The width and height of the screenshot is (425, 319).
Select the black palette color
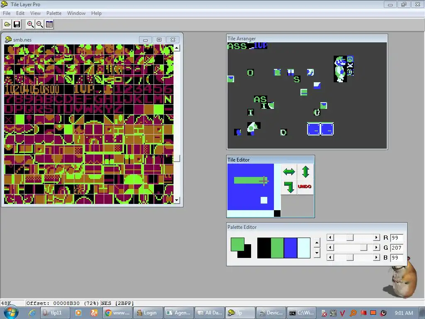click(x=264, y=248)
